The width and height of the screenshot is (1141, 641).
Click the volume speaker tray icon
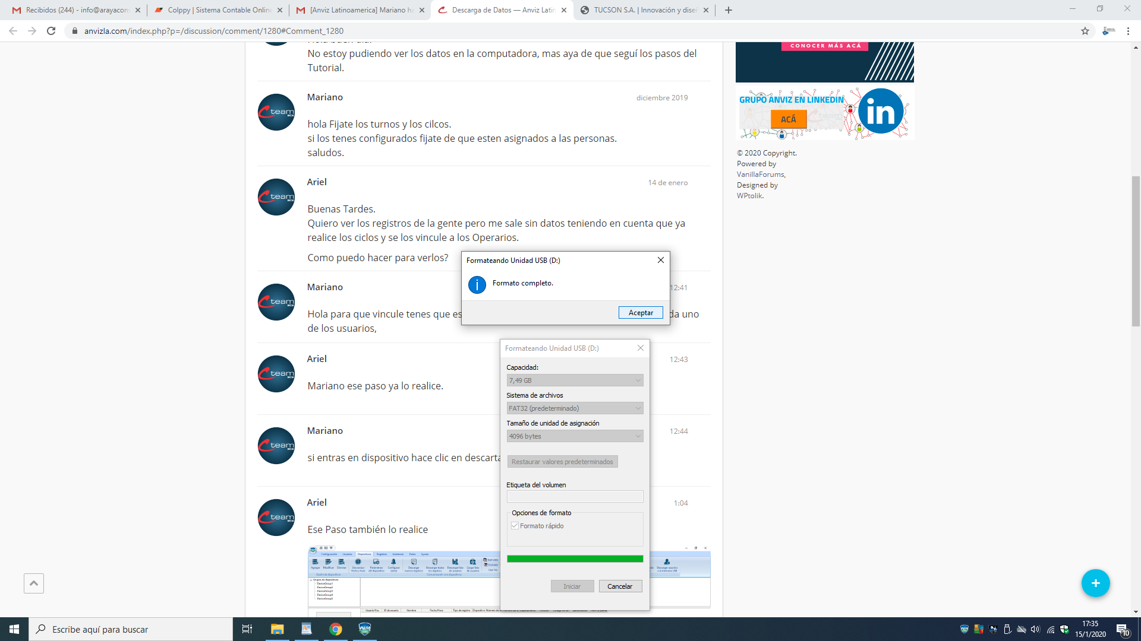[1035, 629]
